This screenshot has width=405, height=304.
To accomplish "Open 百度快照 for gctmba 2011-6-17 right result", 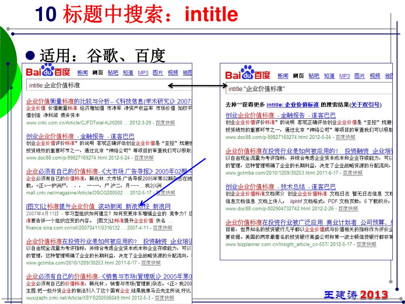I will (x=352, y=173).
